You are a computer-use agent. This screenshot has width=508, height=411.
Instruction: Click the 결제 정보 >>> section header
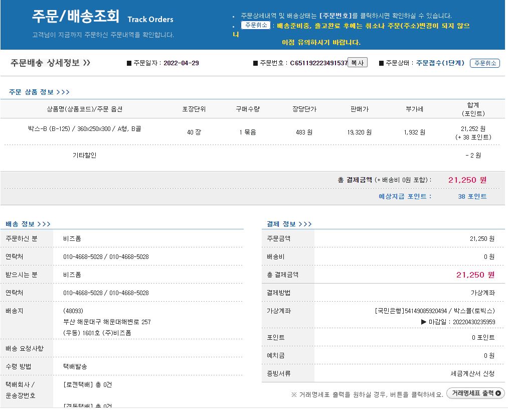click(x=289, y=224)
